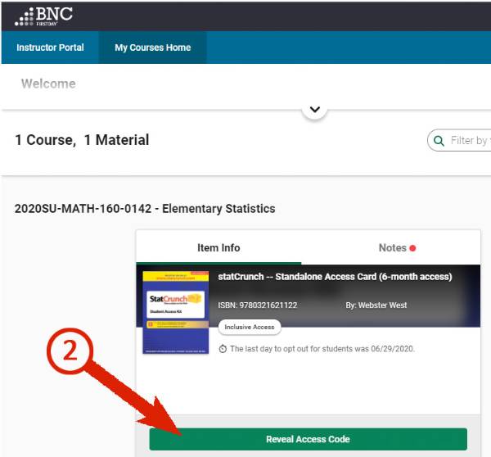Switch to My Courses Home tab
This screenshot has width=491, height=457.
152,48
